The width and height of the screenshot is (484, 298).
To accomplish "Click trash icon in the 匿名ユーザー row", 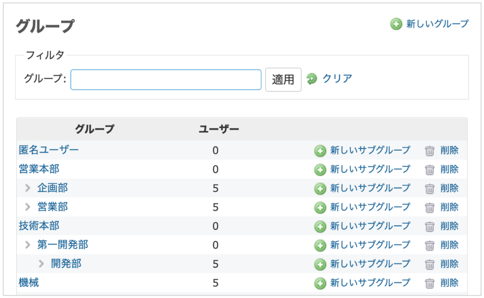I will (429, 151).
